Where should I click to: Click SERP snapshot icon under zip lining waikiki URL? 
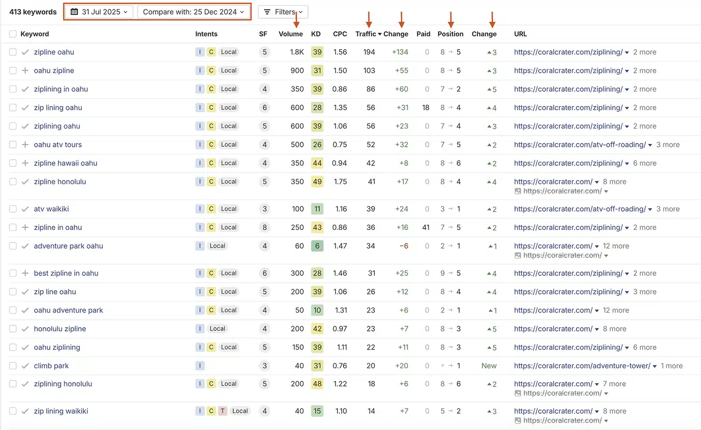pyautogui.click(x=517, y=420)
